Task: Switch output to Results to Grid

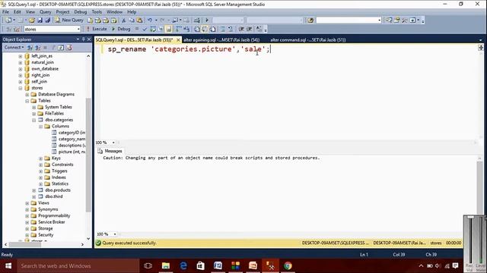Action: point(205,29)
